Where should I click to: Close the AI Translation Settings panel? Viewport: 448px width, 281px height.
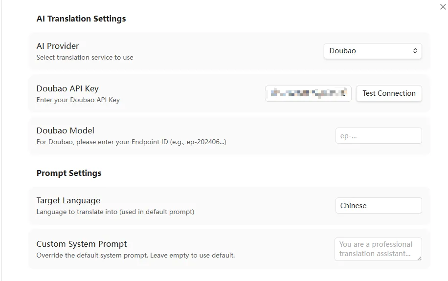click(x=443, y=7)
